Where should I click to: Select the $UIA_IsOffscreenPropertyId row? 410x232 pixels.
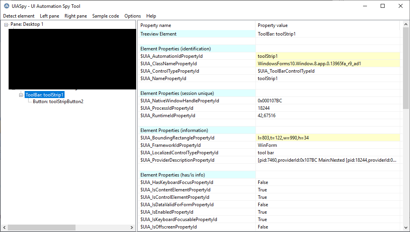269,227
